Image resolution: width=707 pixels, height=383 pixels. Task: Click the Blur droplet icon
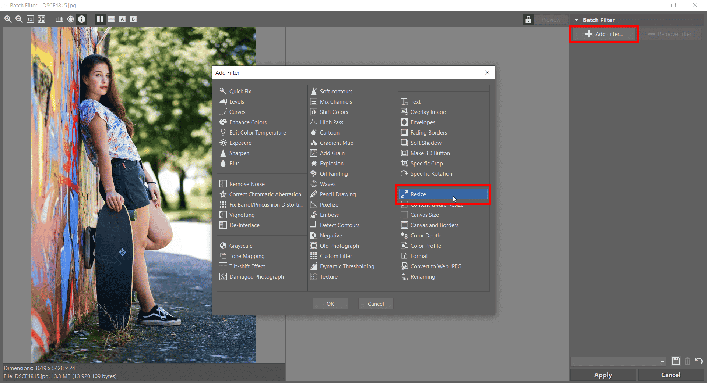[x=223, y=163]
